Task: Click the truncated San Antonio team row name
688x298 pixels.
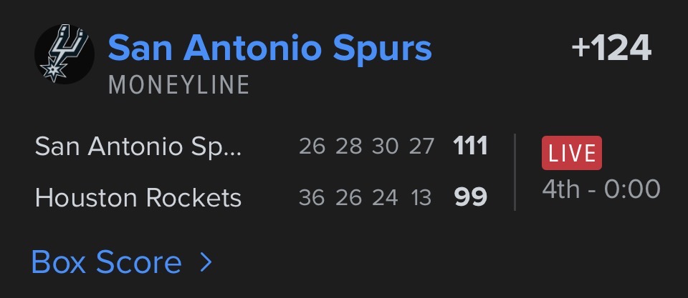Action: click(138, 147)
